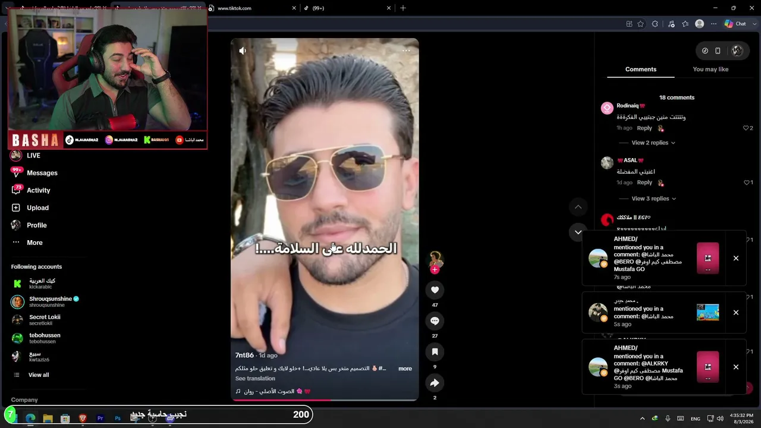Open Premiere Pro from the taskbar

(x=100, y=418)
